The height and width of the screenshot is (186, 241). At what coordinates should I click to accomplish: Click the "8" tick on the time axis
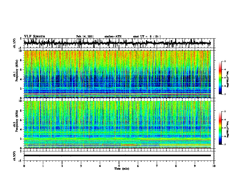coord(176,166)
